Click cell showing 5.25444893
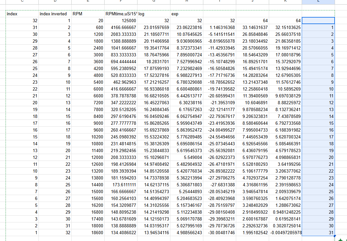Viewport: 347px width, 241px height. click(x=187, y=192)
